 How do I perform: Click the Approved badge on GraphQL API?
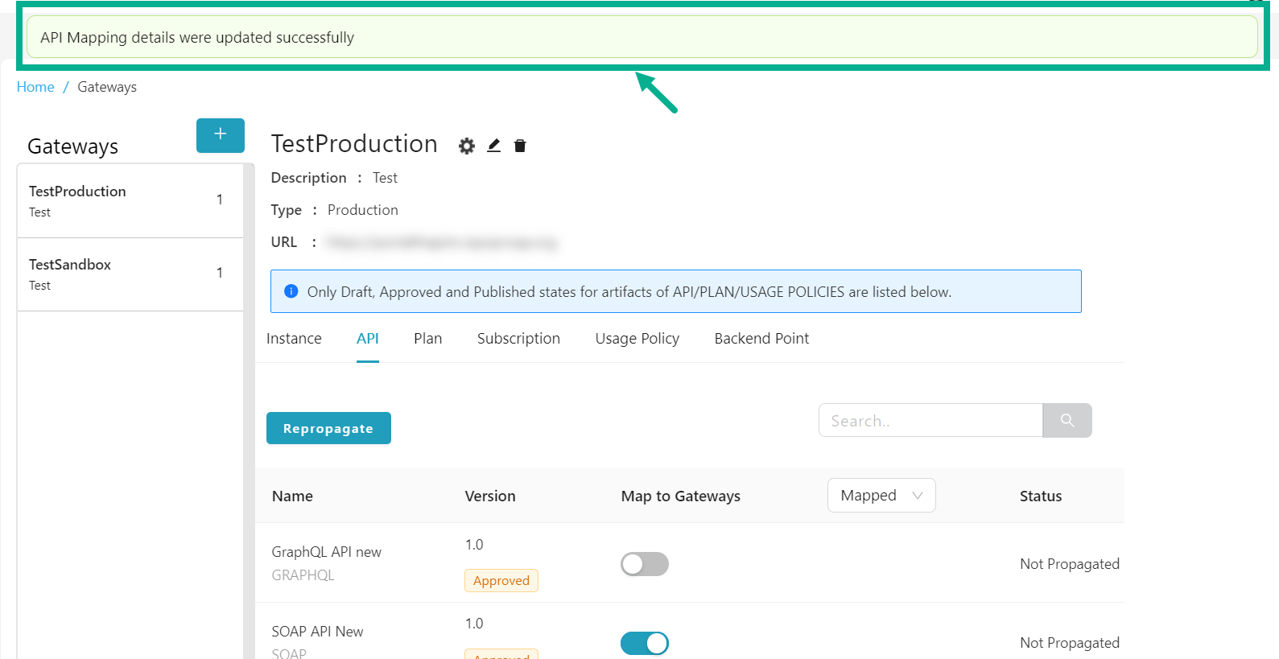(501, 580)
